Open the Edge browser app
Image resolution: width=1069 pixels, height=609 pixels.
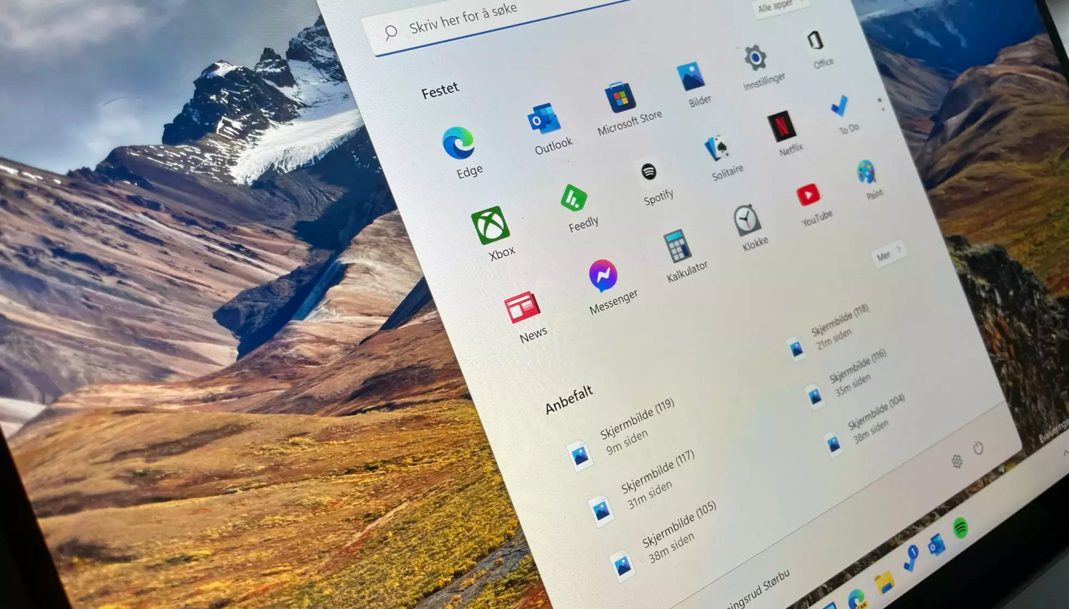click(x=459, y=144)
